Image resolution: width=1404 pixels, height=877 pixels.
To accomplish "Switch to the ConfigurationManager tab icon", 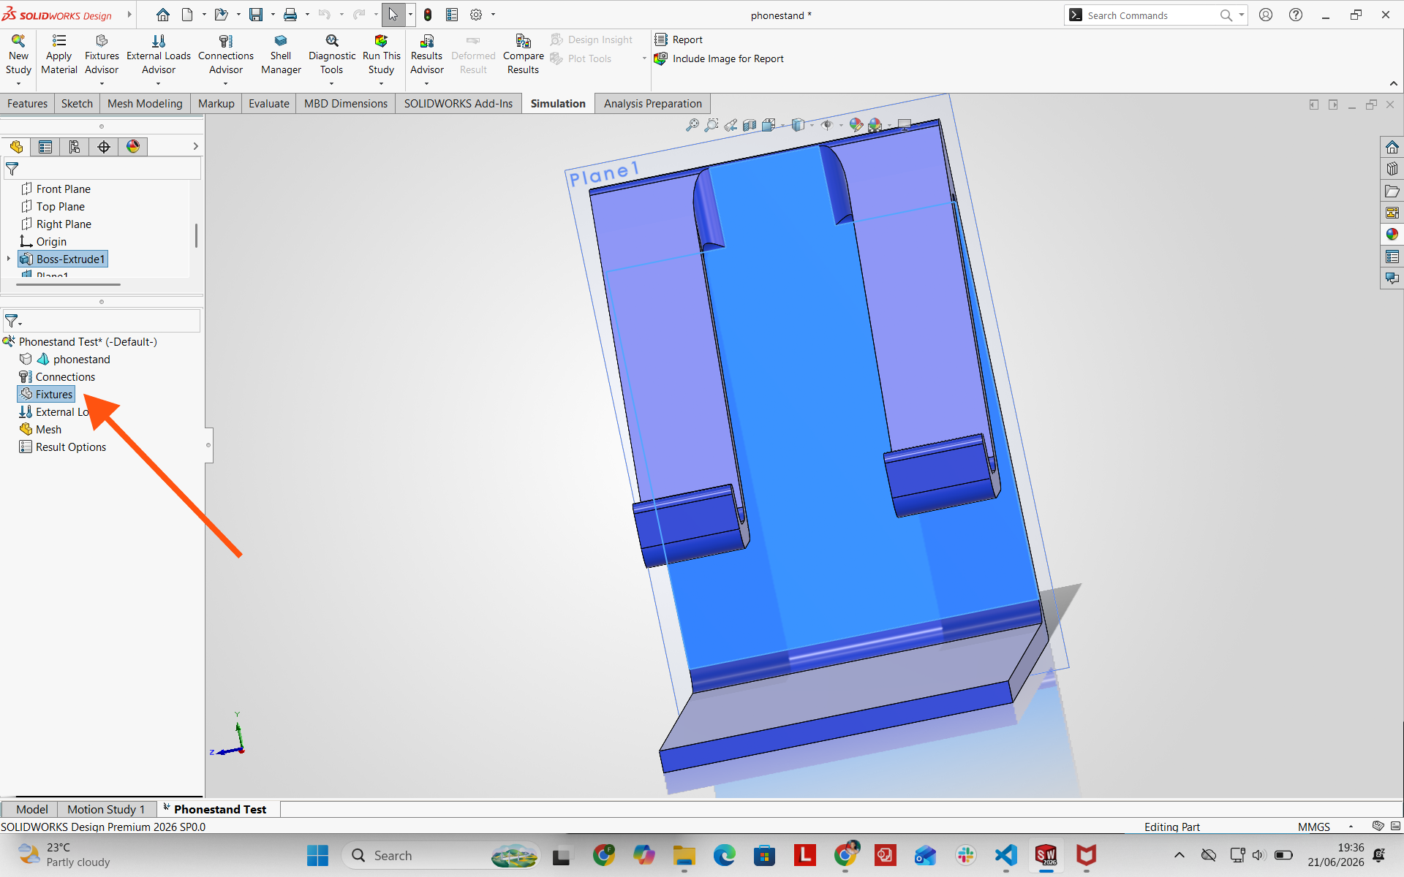I will (x=75, y=147).
